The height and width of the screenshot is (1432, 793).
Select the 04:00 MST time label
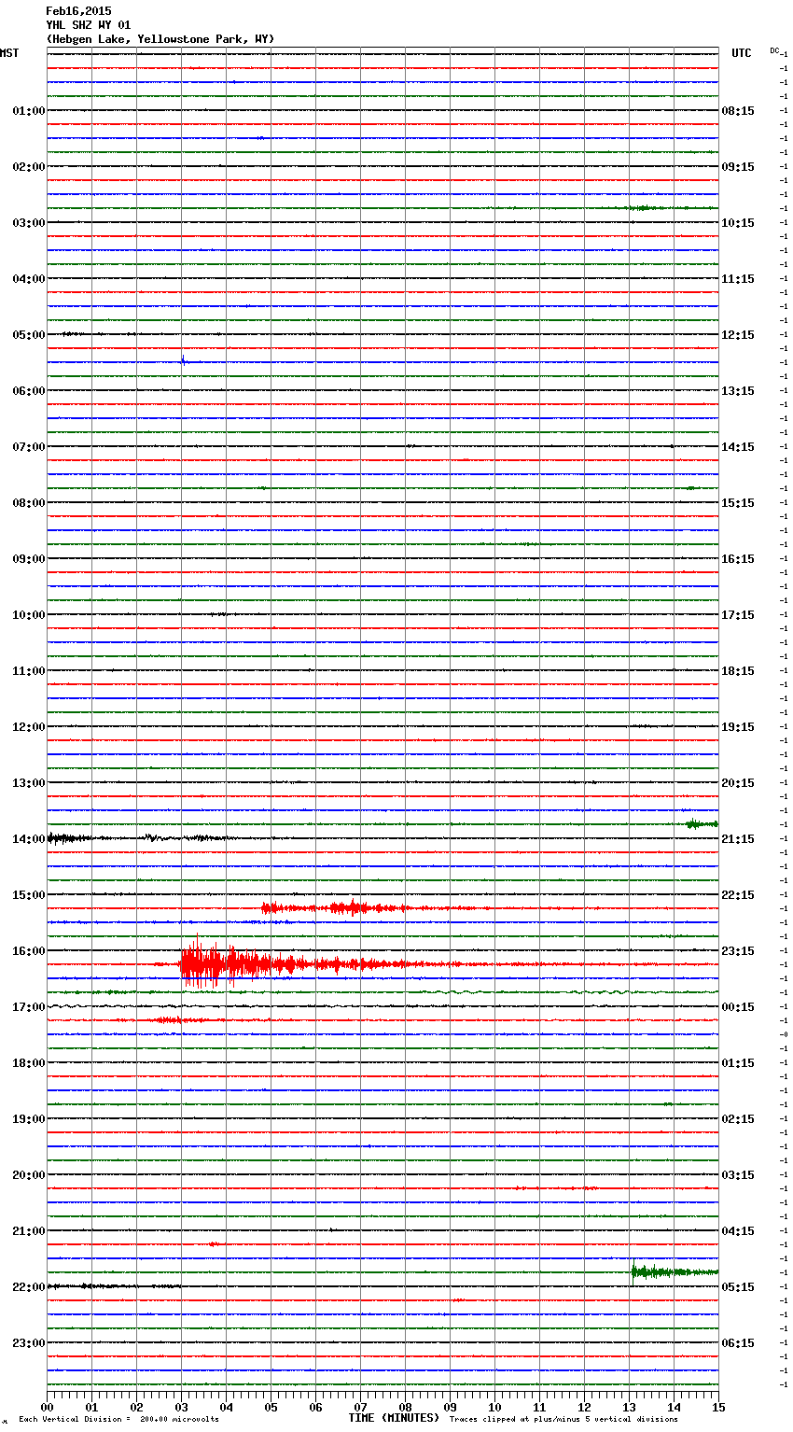29,279
